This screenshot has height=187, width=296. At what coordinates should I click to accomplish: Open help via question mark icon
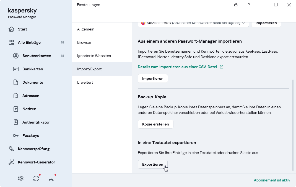click(249, 5)
